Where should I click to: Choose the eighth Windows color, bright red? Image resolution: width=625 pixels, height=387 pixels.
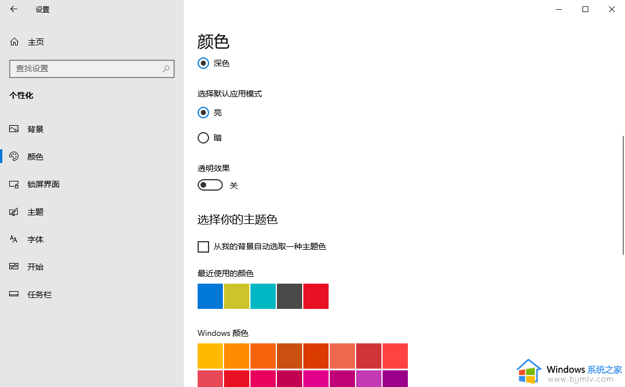(395, 356)
